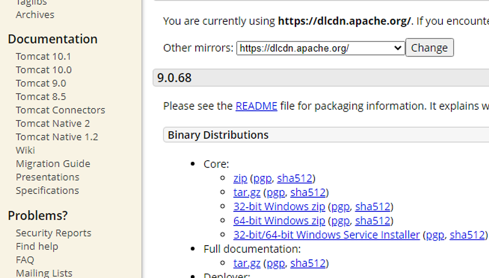
Task: Select the 9.0.68 version heading
Action: [x=174, y=78]
